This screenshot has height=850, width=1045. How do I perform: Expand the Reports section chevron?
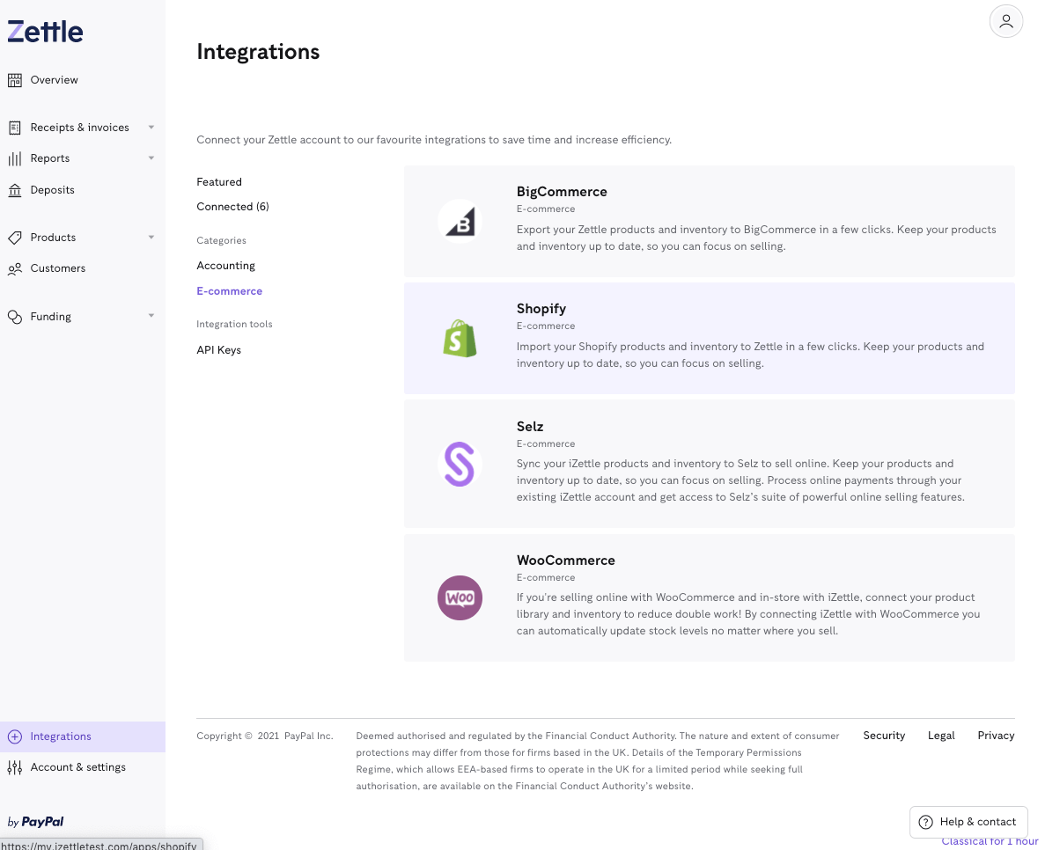(151, 158)
